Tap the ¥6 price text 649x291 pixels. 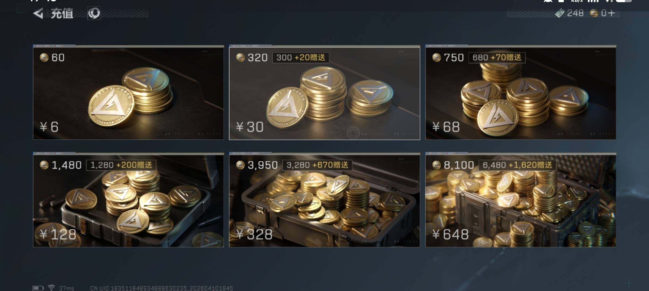pos(49,127)
